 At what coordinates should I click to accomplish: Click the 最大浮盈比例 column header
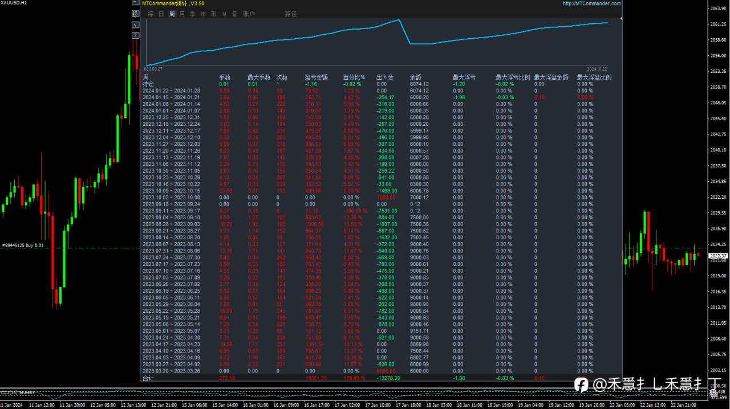(x=594, y=77)
